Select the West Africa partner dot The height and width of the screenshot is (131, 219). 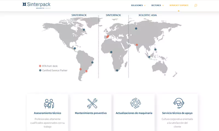[x=111, y=52]
